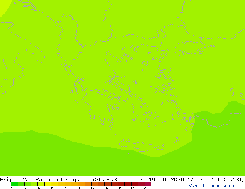
Task: Click the pure yellow legend swatch ending at 6
Action: pos(48,184)
